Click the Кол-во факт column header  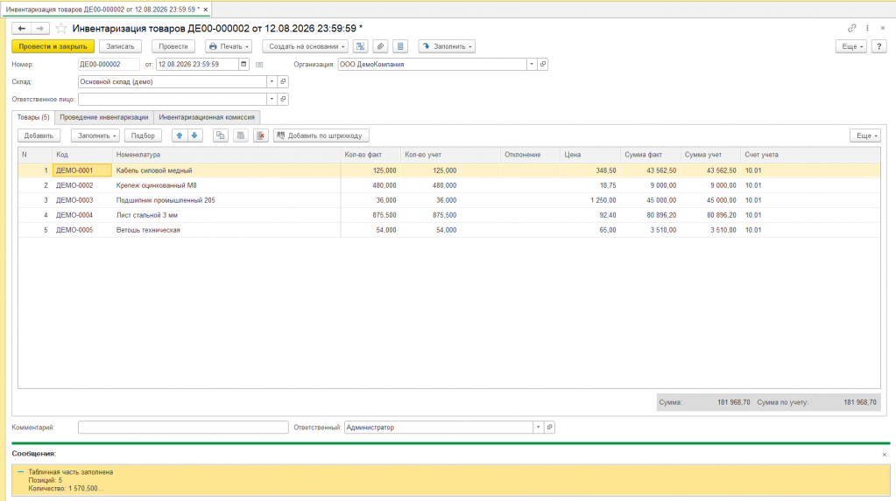[370, 155]
